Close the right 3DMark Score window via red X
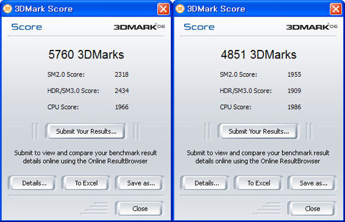 [336, 9]
